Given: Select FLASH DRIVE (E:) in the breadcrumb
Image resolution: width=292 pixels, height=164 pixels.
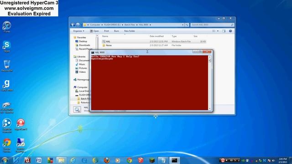Looking at the screenshot, I should [x=112, y=25].
